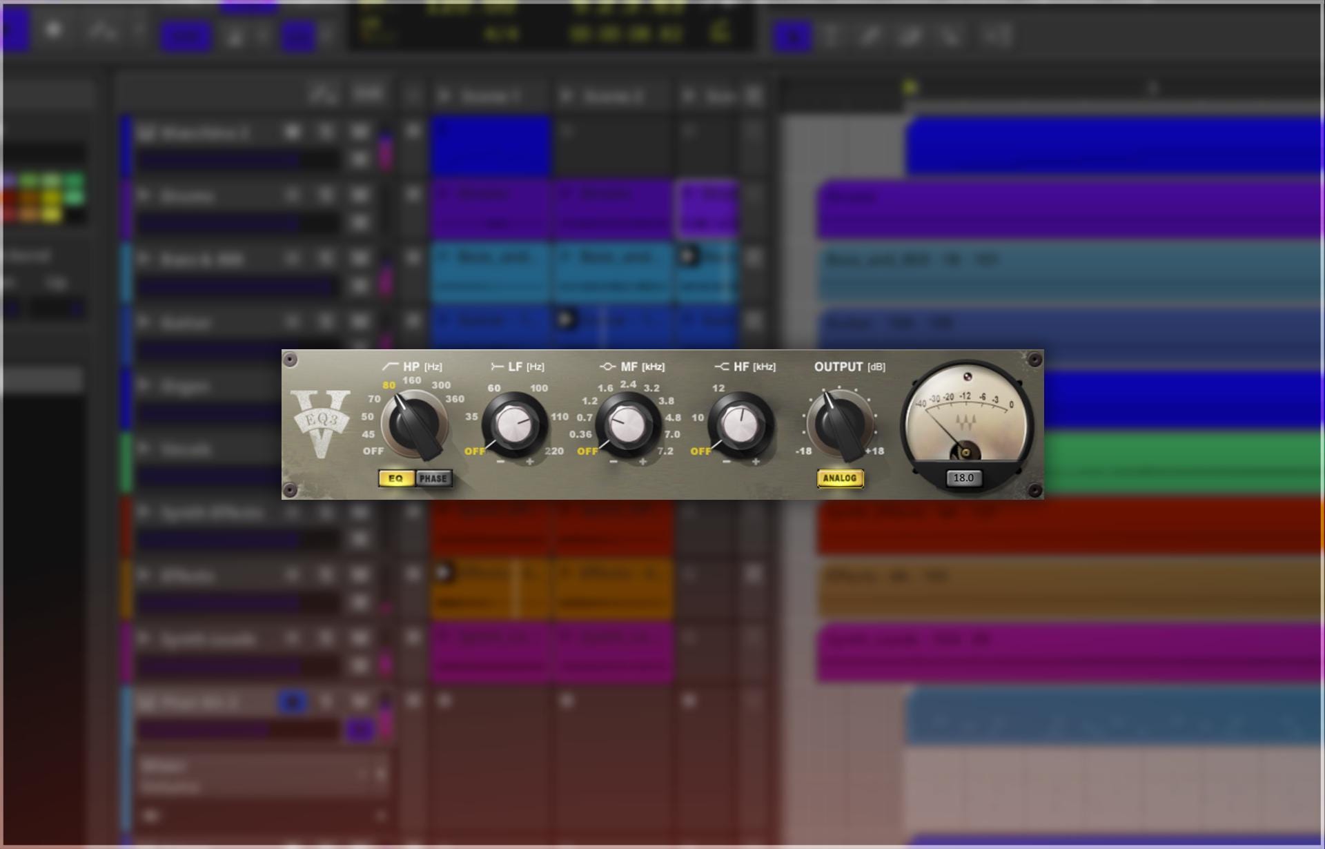Select 300 Hz on the HP dial
Image resolution: width=1325 pixels, height=849 pixels.
(441, 385)
